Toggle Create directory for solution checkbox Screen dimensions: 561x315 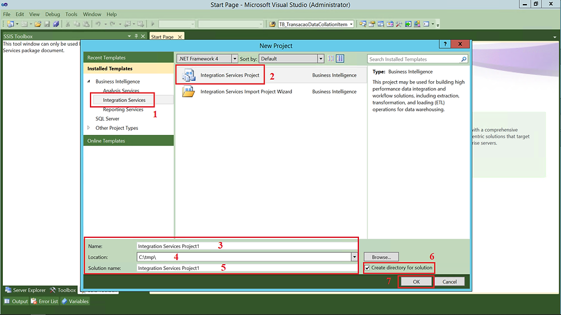[x=368, y=268]
